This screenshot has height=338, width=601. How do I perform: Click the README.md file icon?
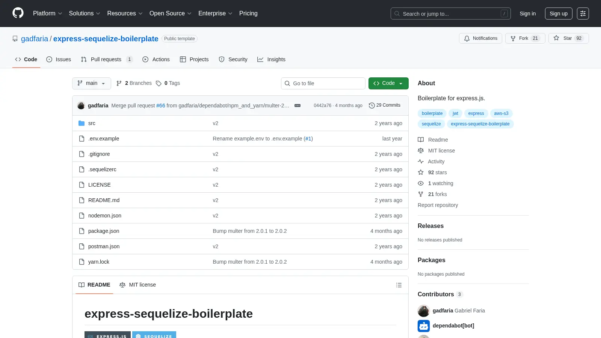tap(82, 200)
